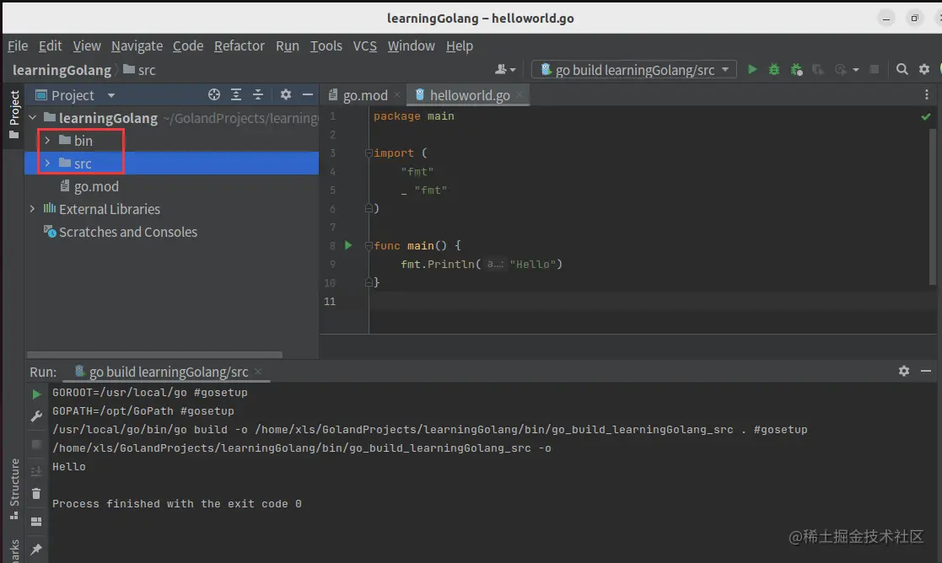This screenshot has height=563, width=942.
Task: Open the Tools menu
Action: click(326, 46)
